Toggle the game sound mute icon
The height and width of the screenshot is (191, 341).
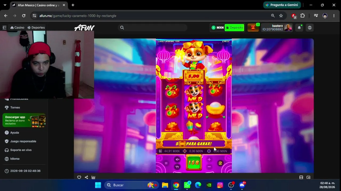[178, 159]
